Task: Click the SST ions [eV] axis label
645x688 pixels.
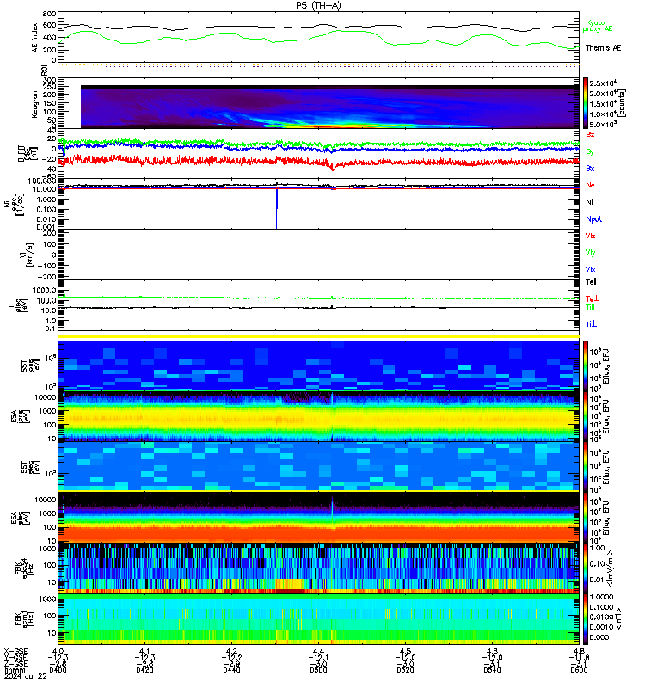Action: point(30,366)
